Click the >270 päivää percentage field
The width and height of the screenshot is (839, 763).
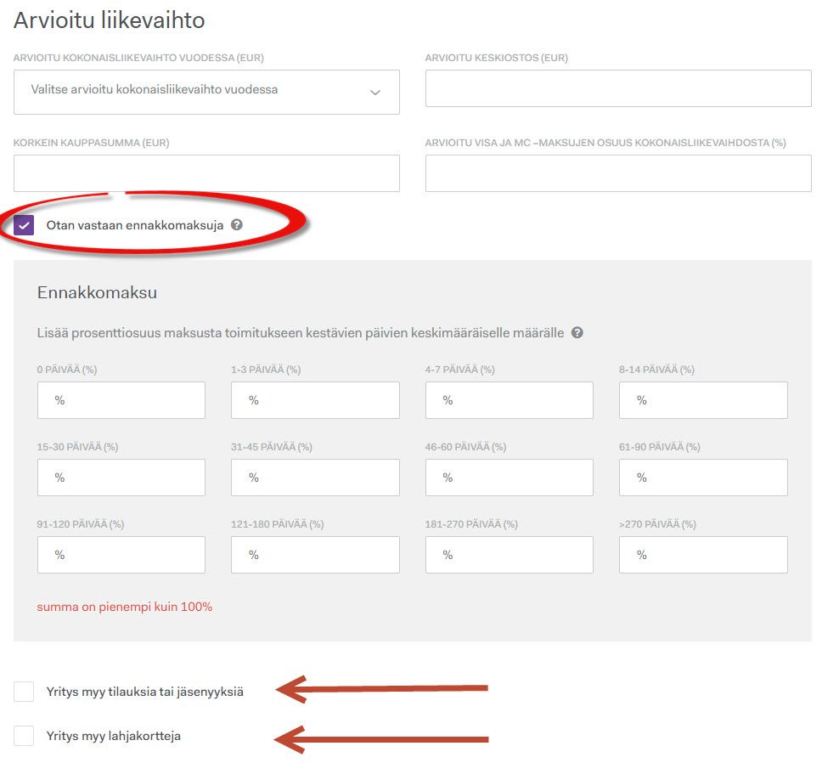[703, 555]
